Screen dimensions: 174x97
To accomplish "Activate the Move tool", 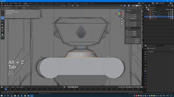I will click(2, 18).
